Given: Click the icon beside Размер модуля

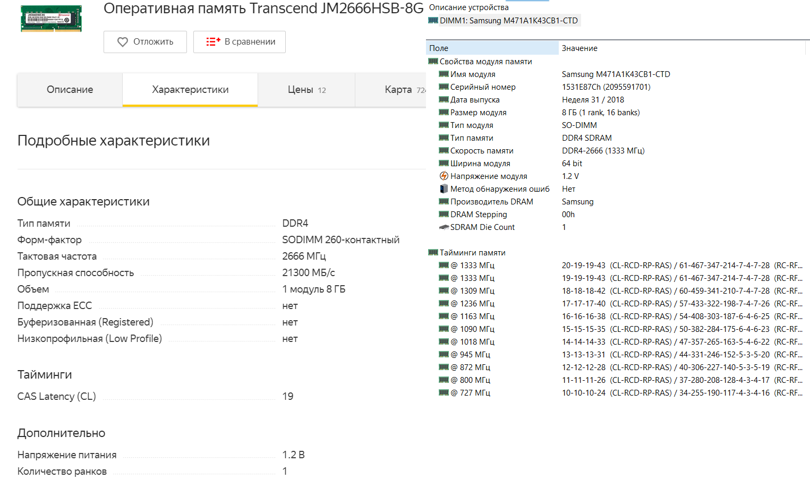Looking at the screenshot, I should (444, 112).
